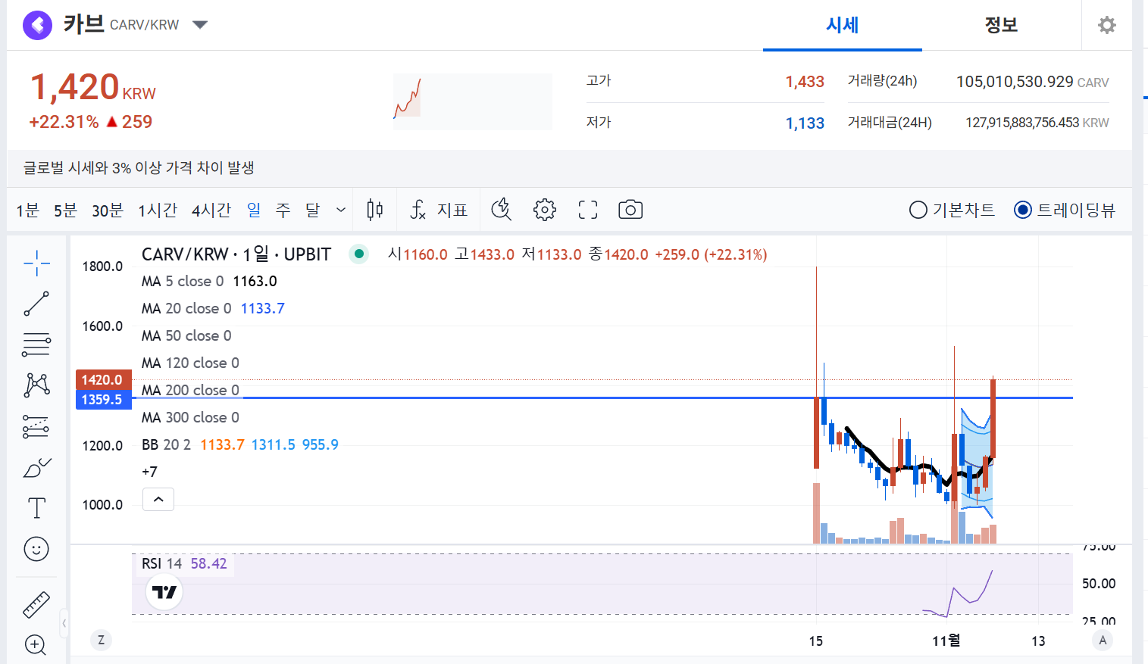Click the 저가 value 1,133
This screenshot has height=664, width=1148.
tap(805, 123)
